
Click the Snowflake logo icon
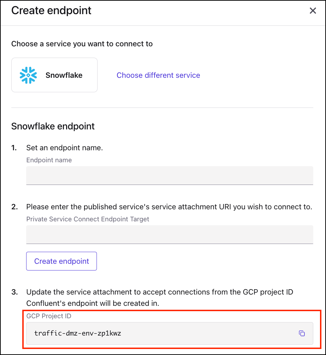pyautogui.click(x=28, y=75)
